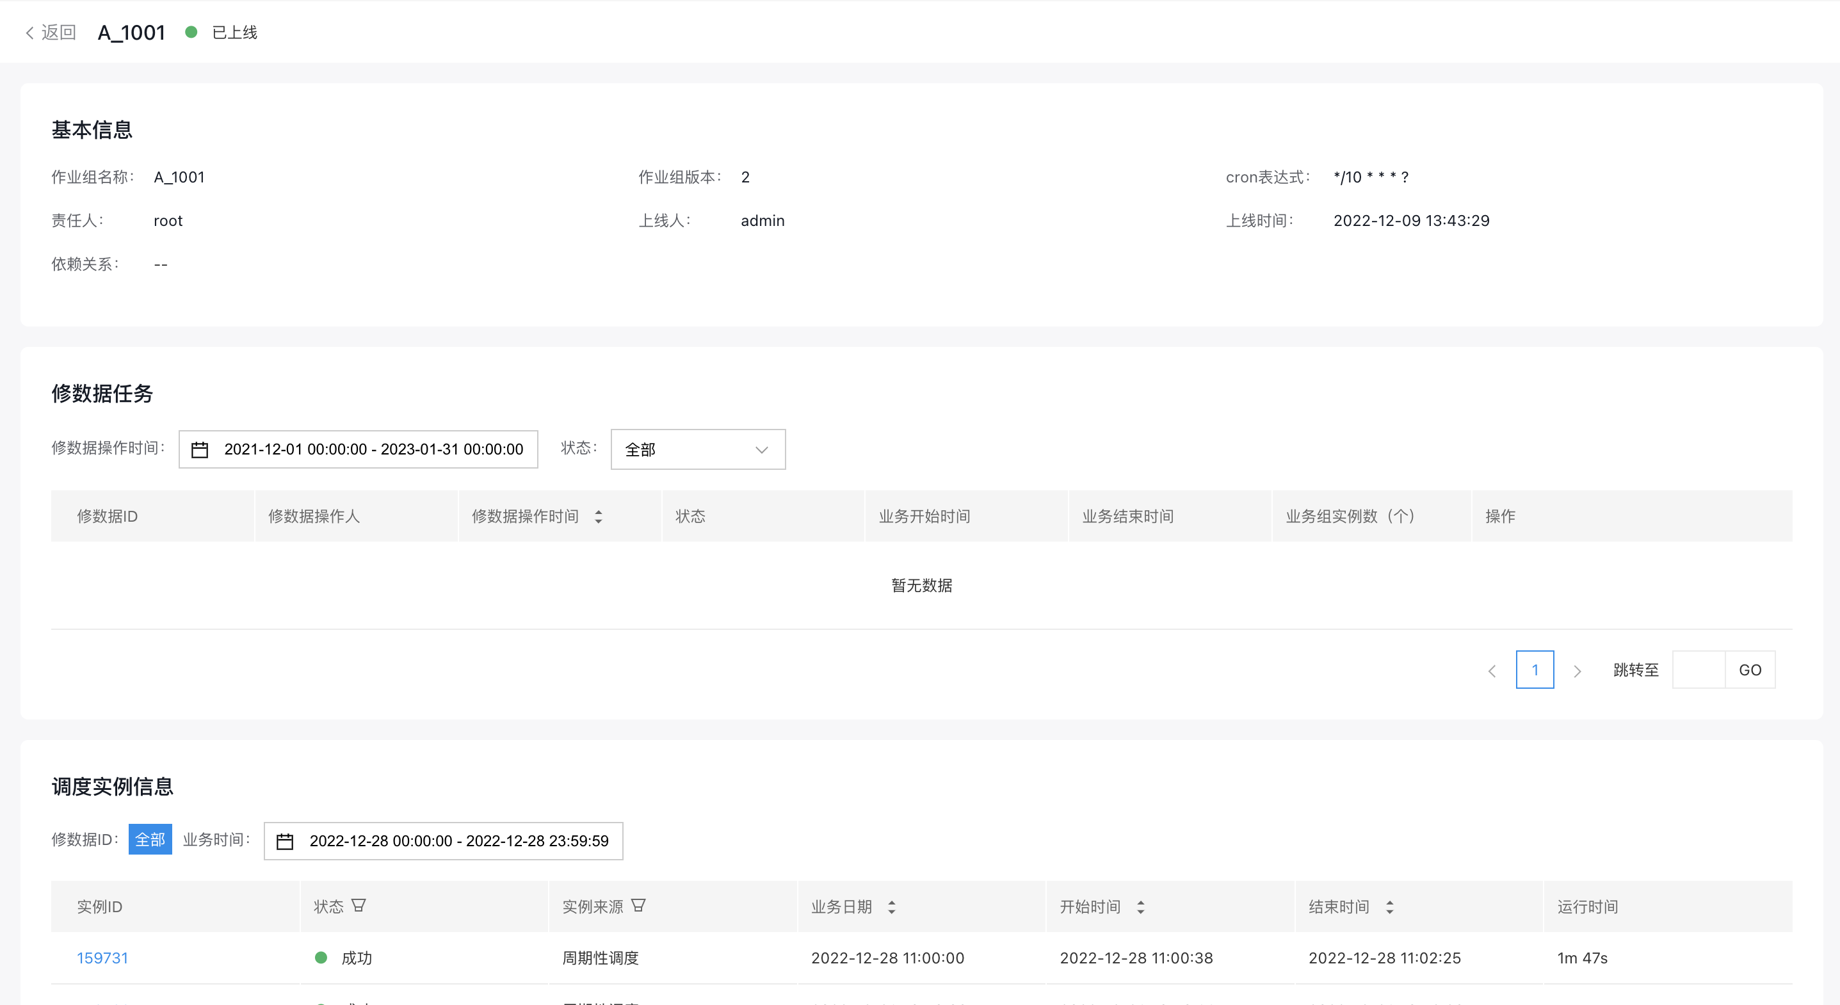Expand the 状态 dropdown showing 全部
The width and height of the screenshot is (1840, 1005).
[x=698, y=449]
